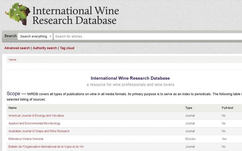Click Journal type in American Journal row
Image resolution: width=242 pixels, height=151 pixels.
coord(190,116)
